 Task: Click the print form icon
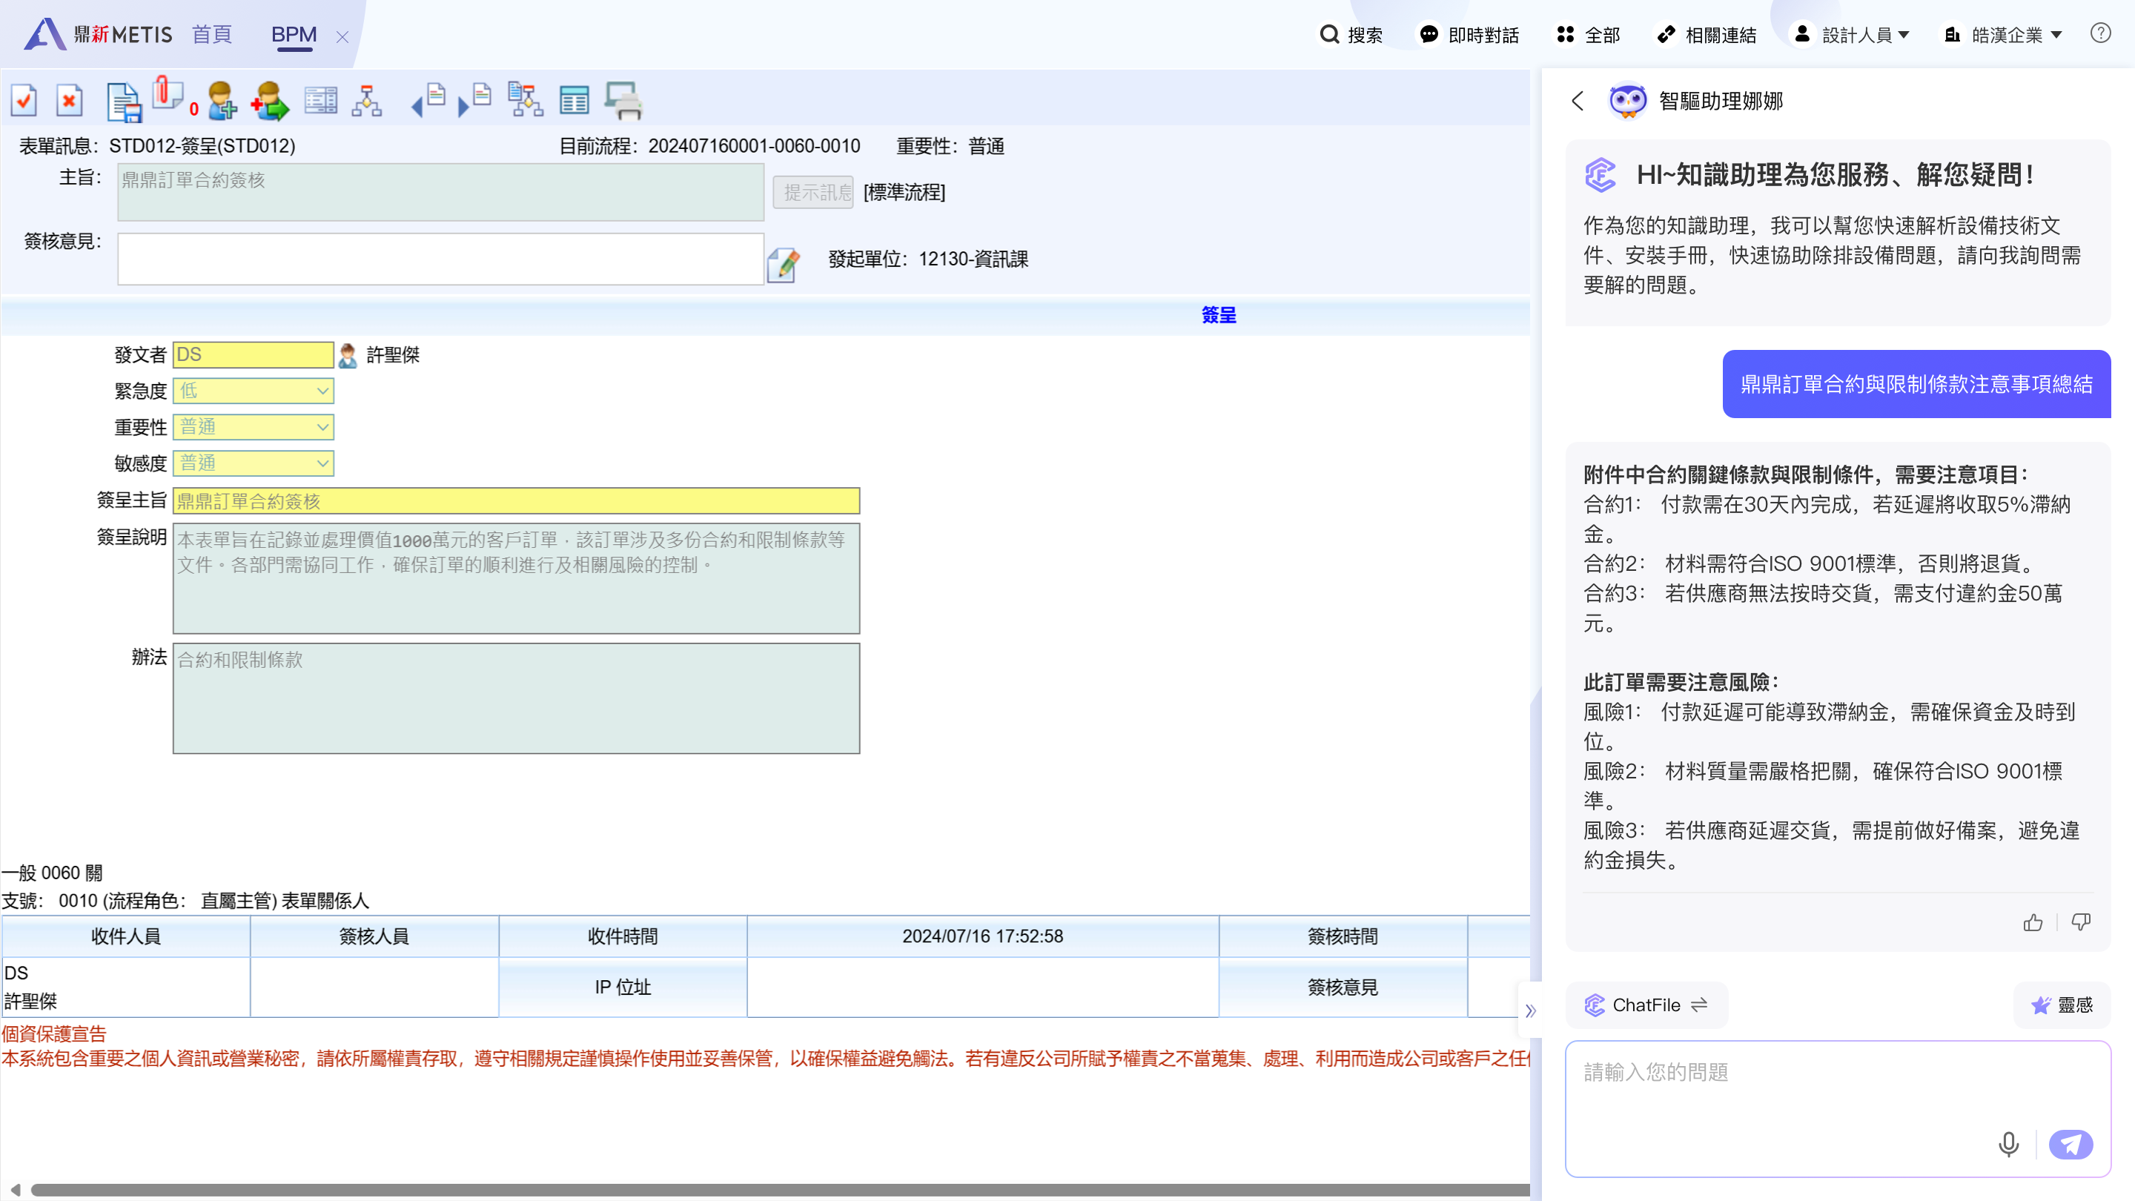pyautogui.click(x=625, y=100)
